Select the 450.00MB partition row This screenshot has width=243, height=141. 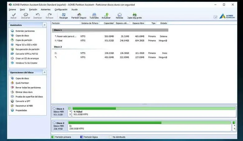(x=110, y=57)
